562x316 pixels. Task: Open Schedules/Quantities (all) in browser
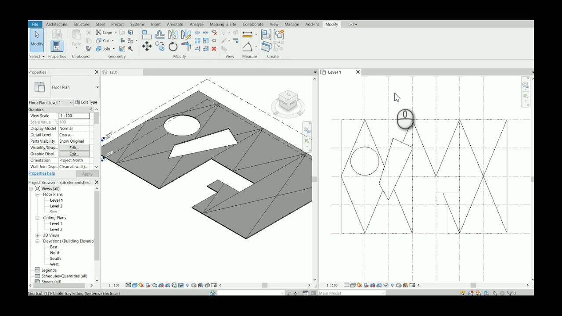(64, 276)
